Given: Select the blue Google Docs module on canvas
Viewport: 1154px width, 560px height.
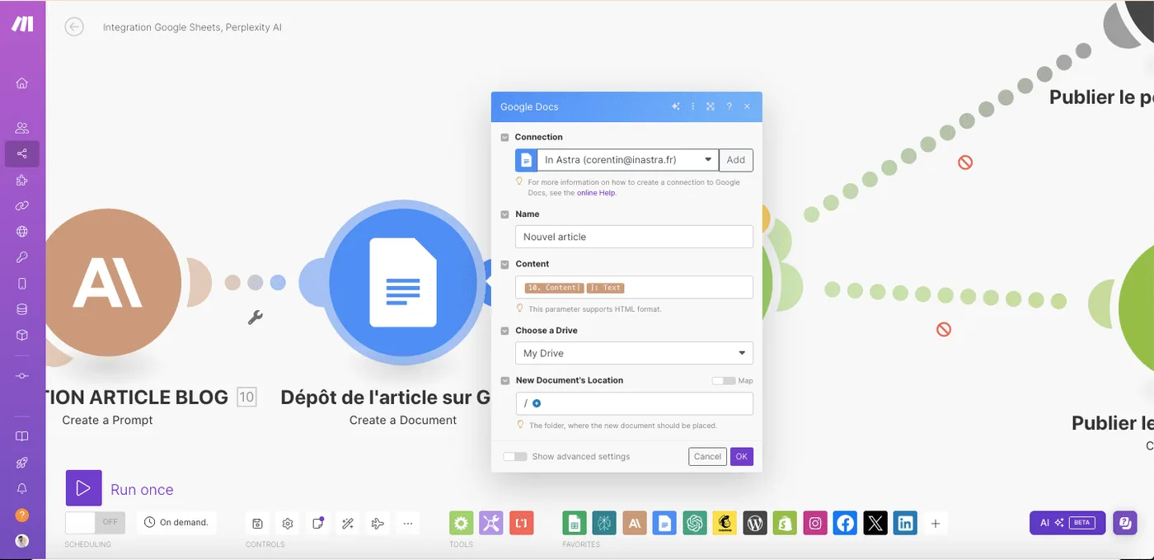Looking at the screenshot, I should [403, 282].
